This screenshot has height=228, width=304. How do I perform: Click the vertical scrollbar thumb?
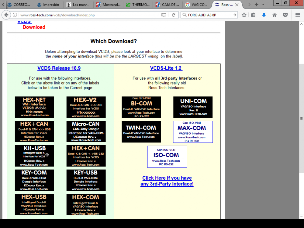point(301,118)
